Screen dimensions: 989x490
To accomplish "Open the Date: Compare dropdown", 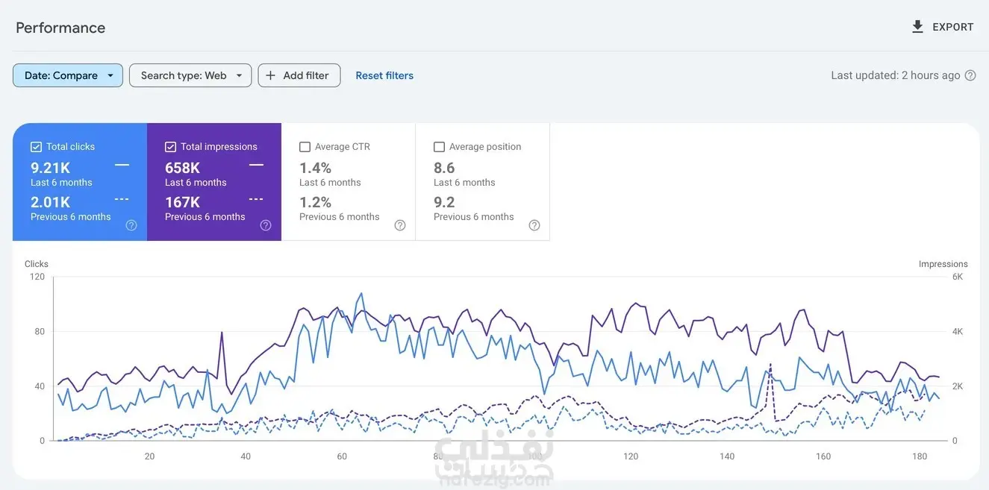I will pos(68,75).
